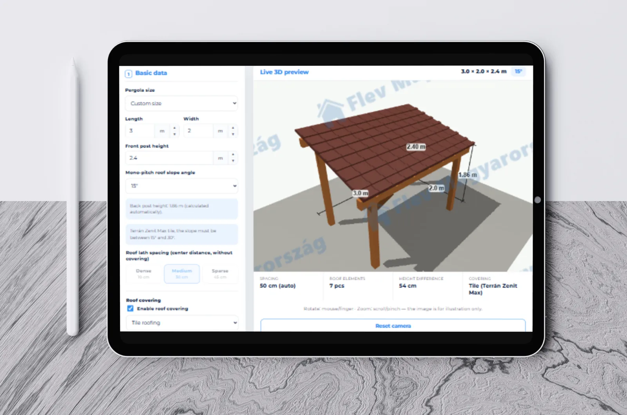Select Sparse roof lath spacing option
This screenshot has height=415, width=627.
coord(220,274)
